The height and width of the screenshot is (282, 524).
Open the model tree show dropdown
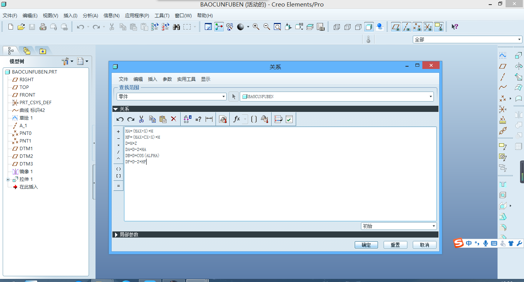(82, 61)
